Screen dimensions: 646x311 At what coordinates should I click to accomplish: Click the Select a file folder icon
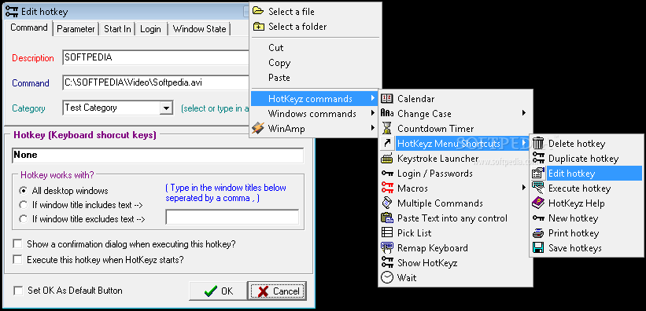tap(258, 11)
